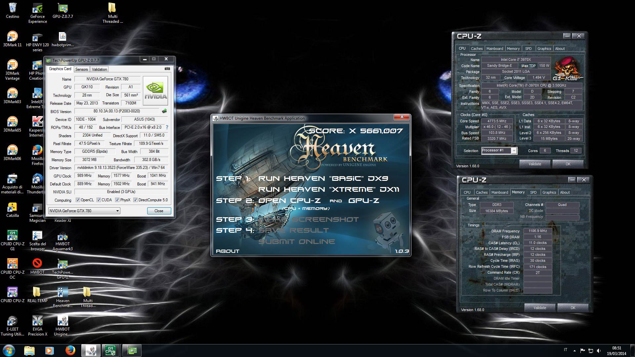The image size is (635, 357).
Task: Open CPUID CPU-Z G1 shortcut
Action: click(13, 240)
